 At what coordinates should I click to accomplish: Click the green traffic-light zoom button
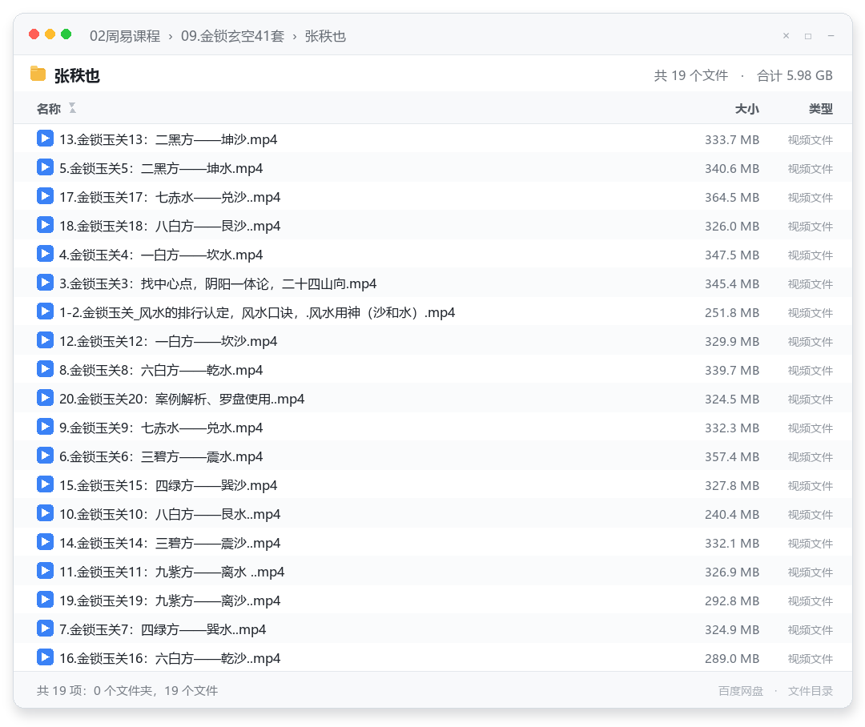click(66, 34)
